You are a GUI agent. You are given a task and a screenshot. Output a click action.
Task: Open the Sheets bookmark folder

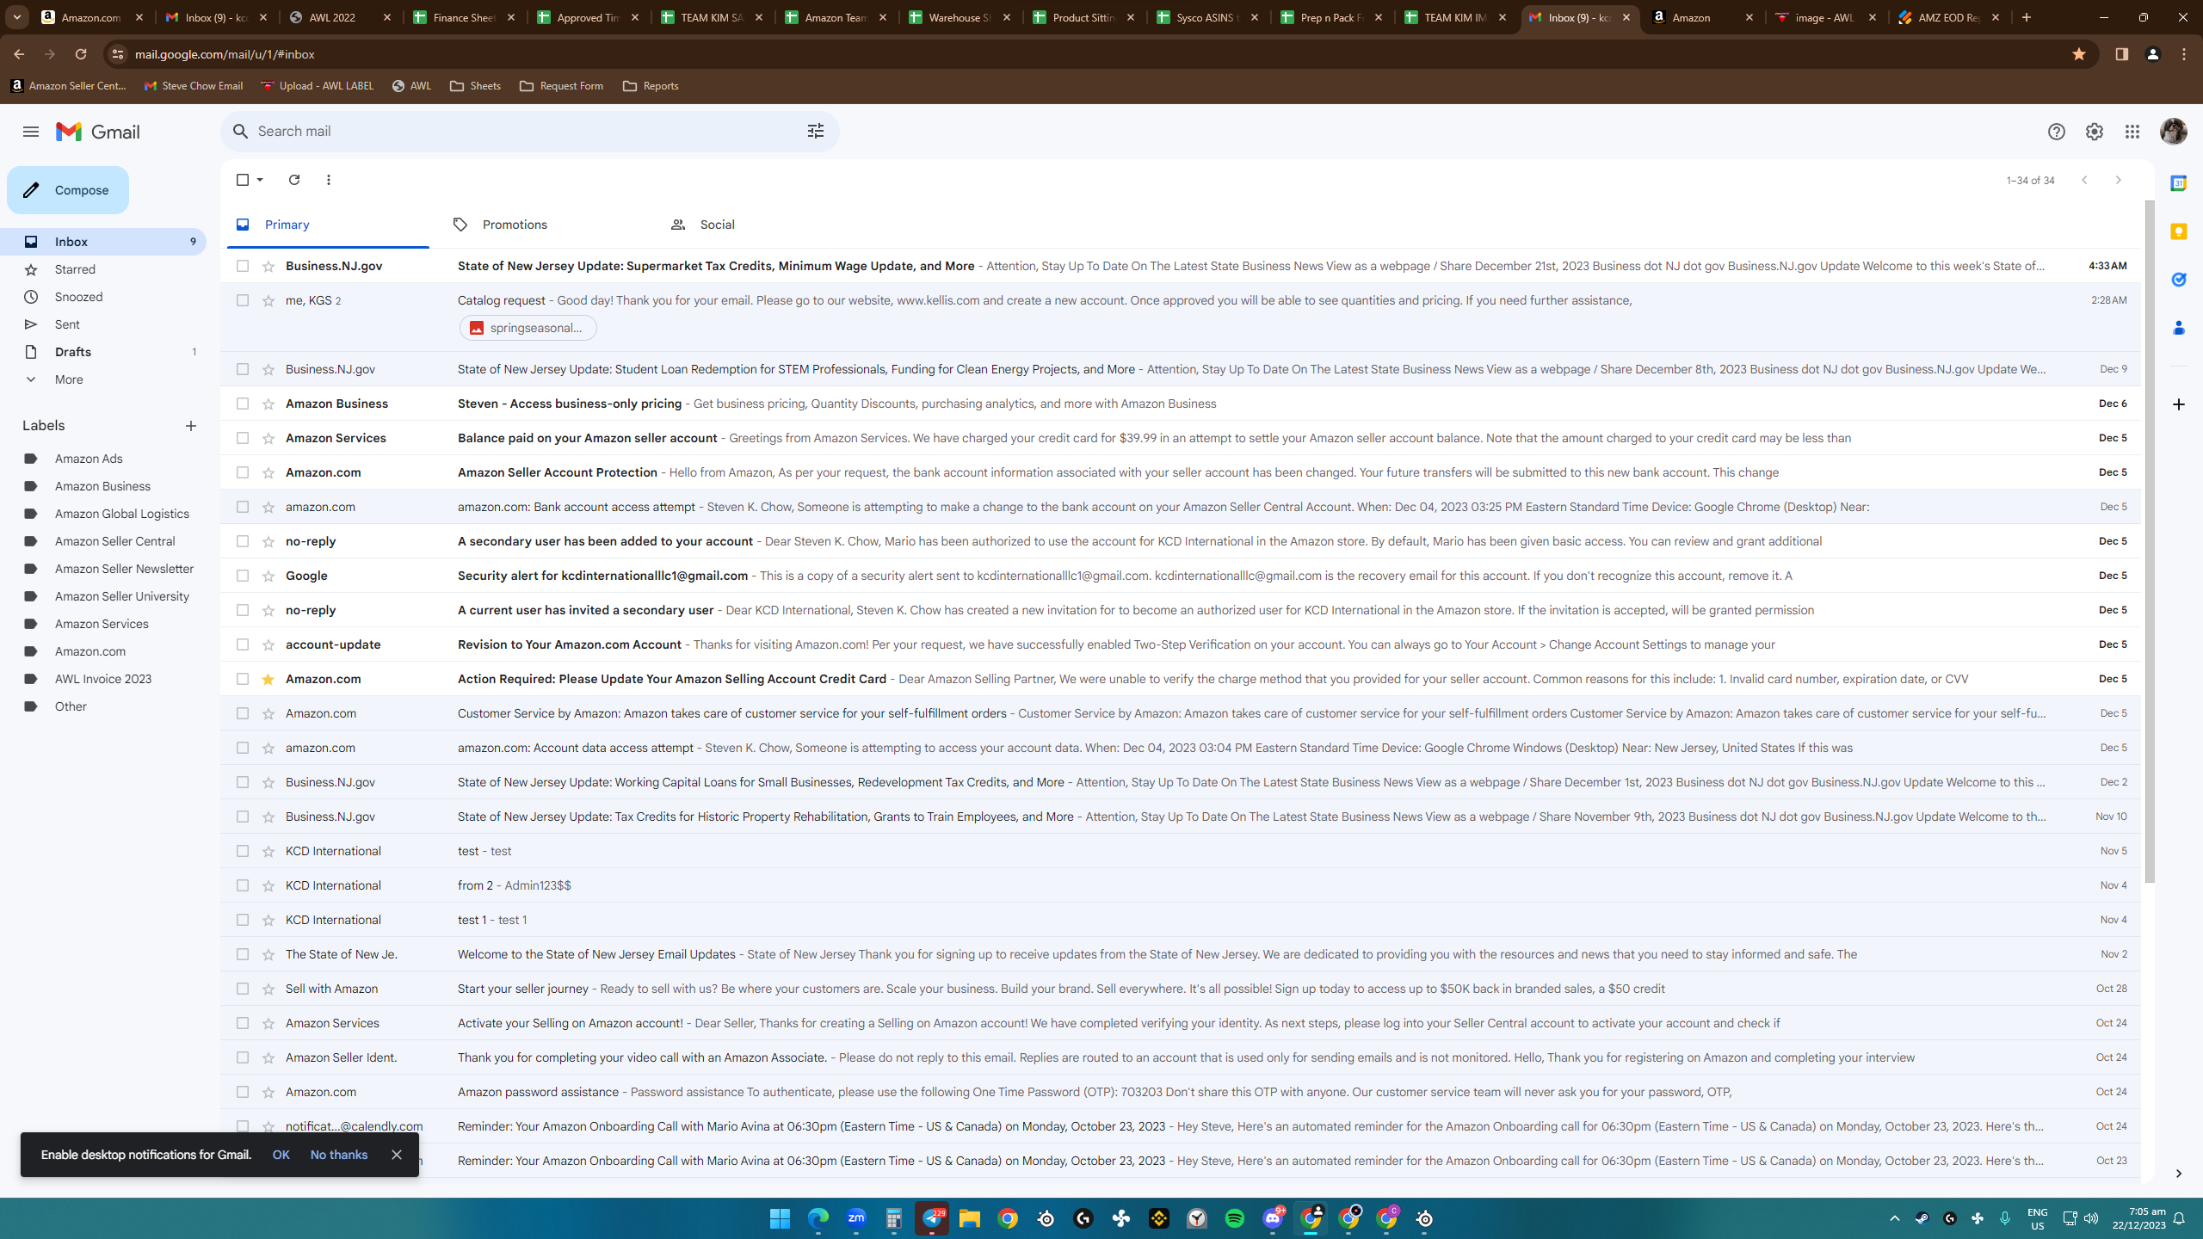coord(475,86)
